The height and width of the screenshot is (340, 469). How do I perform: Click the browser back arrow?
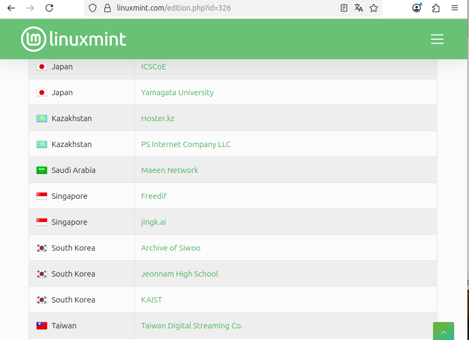pos(11,8)
